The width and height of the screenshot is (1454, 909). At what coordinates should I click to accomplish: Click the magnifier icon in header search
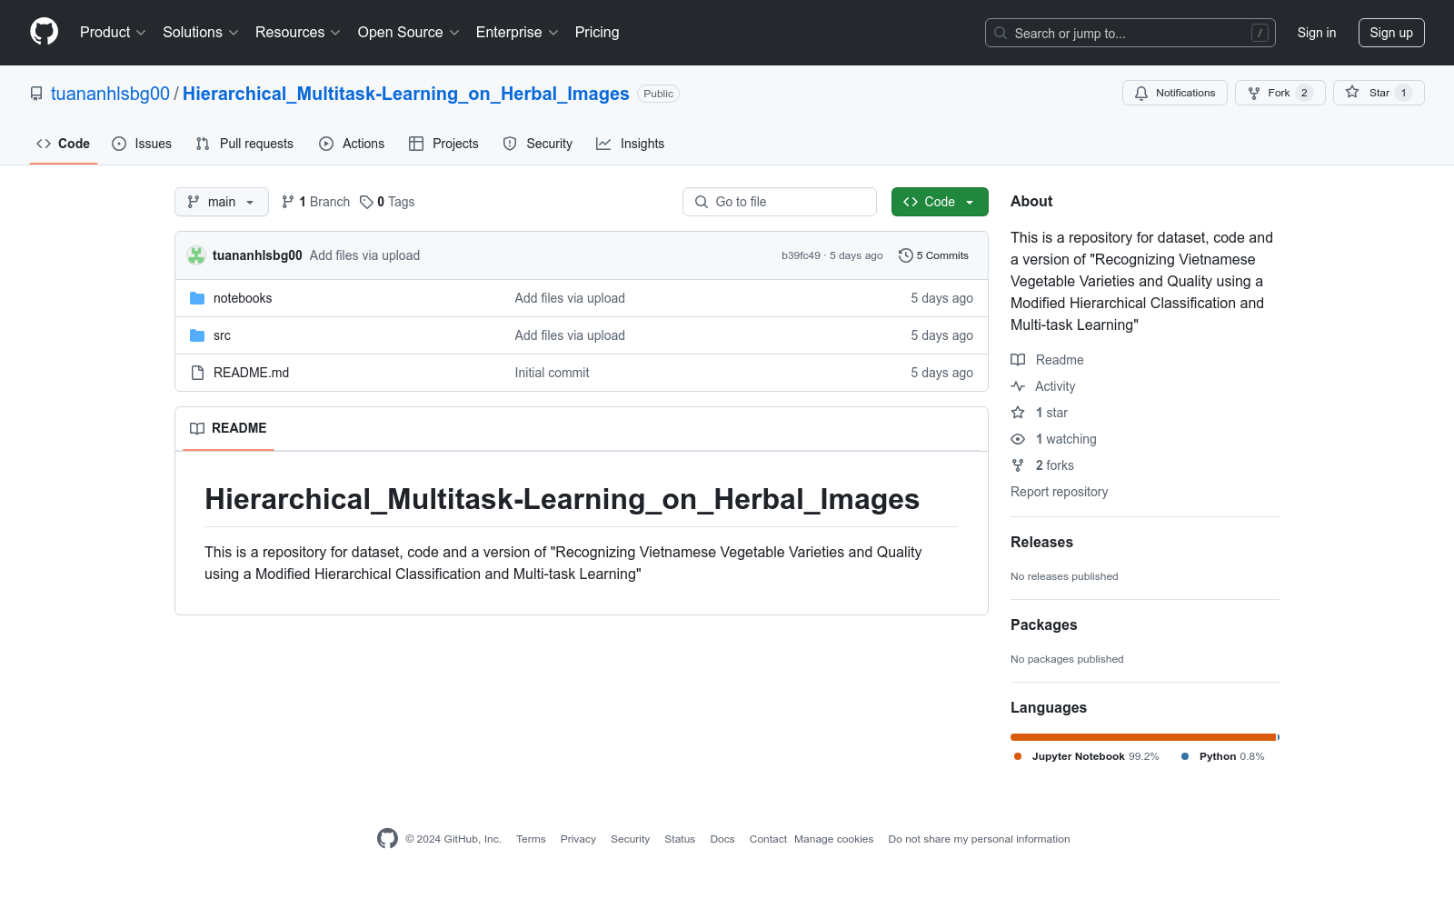click(x=1001, y=33)
